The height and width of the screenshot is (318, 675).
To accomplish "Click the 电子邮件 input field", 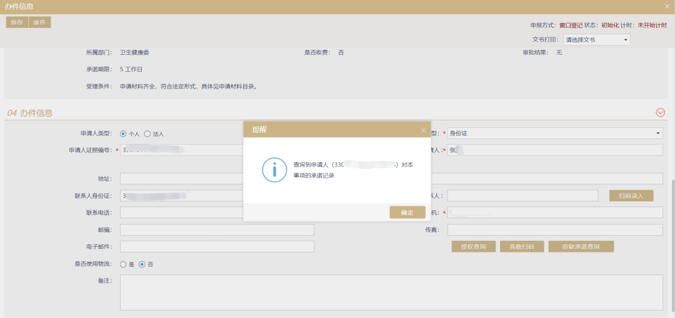I will point(217,246).
